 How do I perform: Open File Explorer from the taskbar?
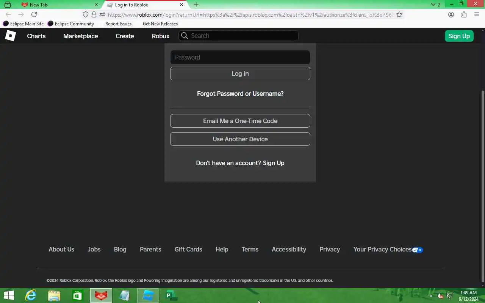54,295
